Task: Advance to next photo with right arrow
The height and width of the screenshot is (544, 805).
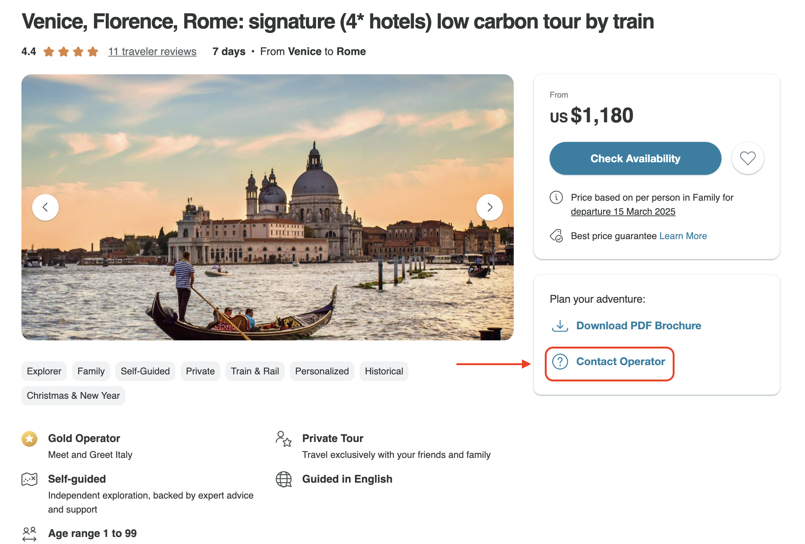Action: click(489, 207)
